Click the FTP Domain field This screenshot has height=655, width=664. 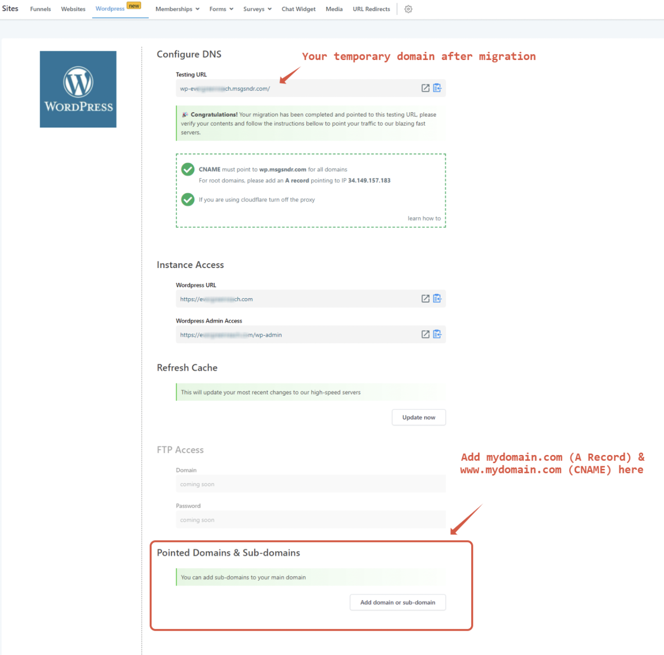(x=310, y=484)
